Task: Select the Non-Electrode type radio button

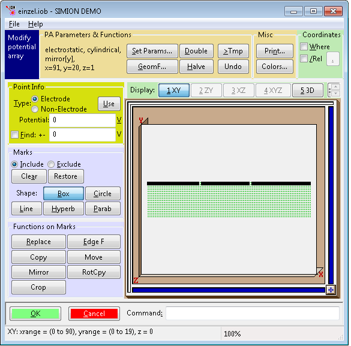Action: (x=35, y=109)
